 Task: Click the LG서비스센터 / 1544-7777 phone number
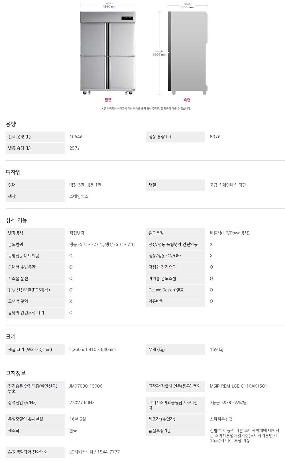click(x=95, y=452)
